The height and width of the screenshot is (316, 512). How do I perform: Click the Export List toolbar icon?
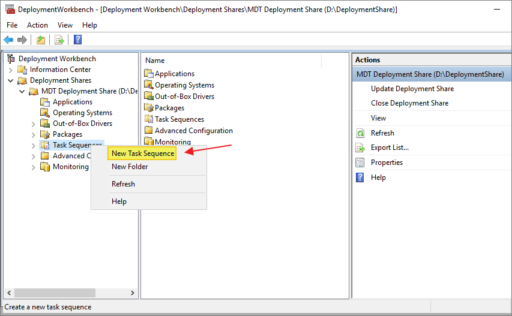point(59,40)
